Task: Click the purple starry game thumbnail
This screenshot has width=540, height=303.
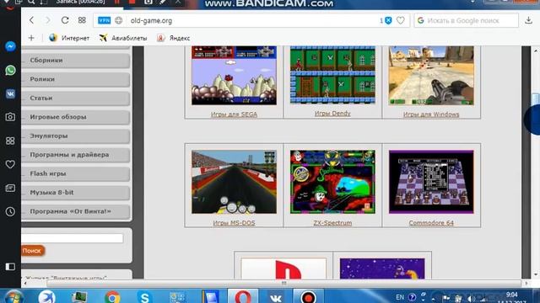Action: click(382, 268)
